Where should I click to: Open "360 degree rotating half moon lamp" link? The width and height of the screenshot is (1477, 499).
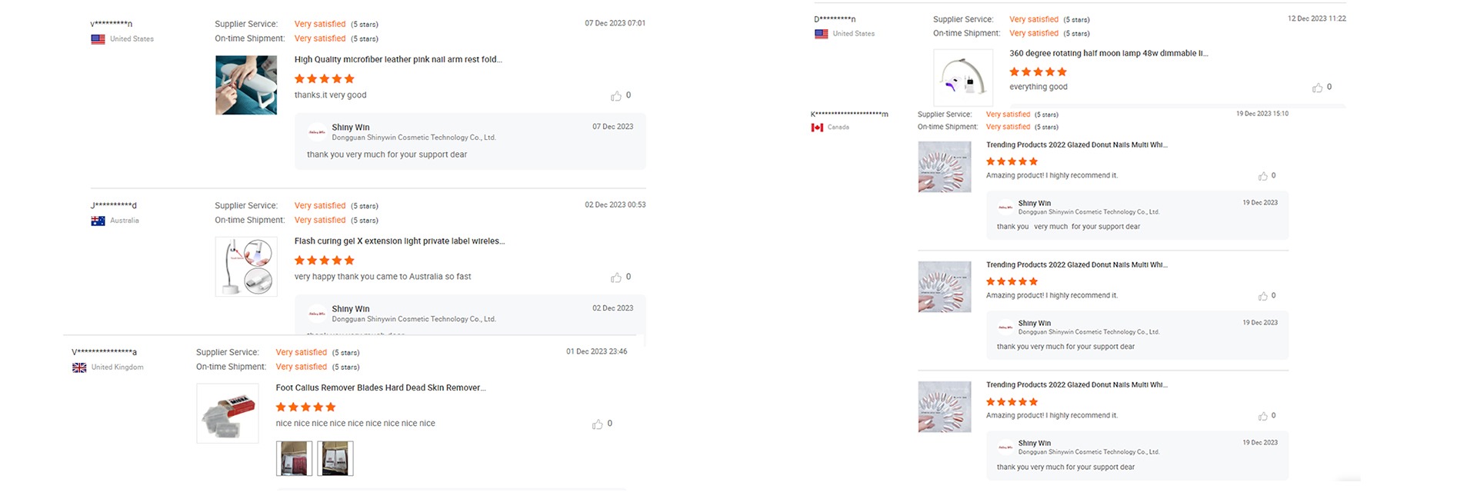coord(1109,53)
